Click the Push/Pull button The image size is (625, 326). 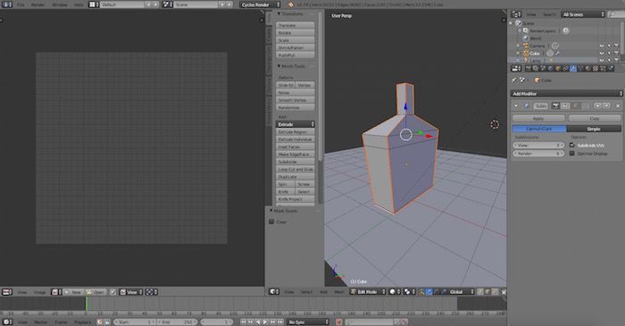pyautogui.click(x=296, y=55)
